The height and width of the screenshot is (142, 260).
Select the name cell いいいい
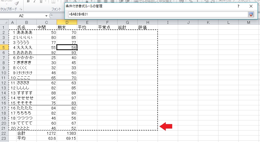pyautogui.click(x=27, y=38)
